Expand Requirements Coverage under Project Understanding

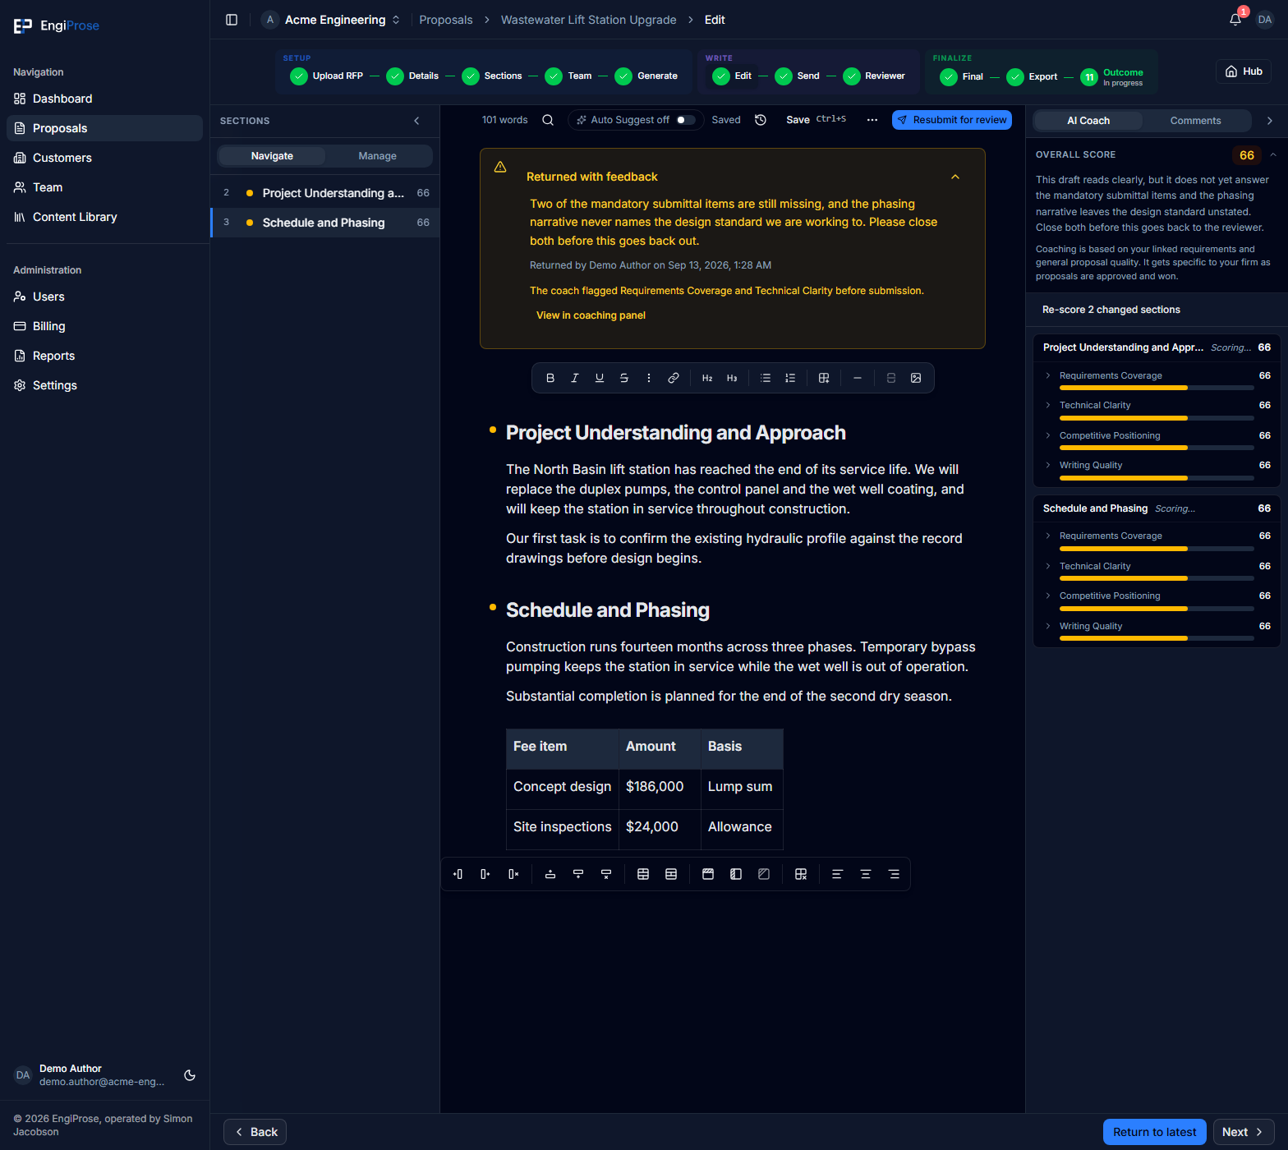pos(1048,375)
